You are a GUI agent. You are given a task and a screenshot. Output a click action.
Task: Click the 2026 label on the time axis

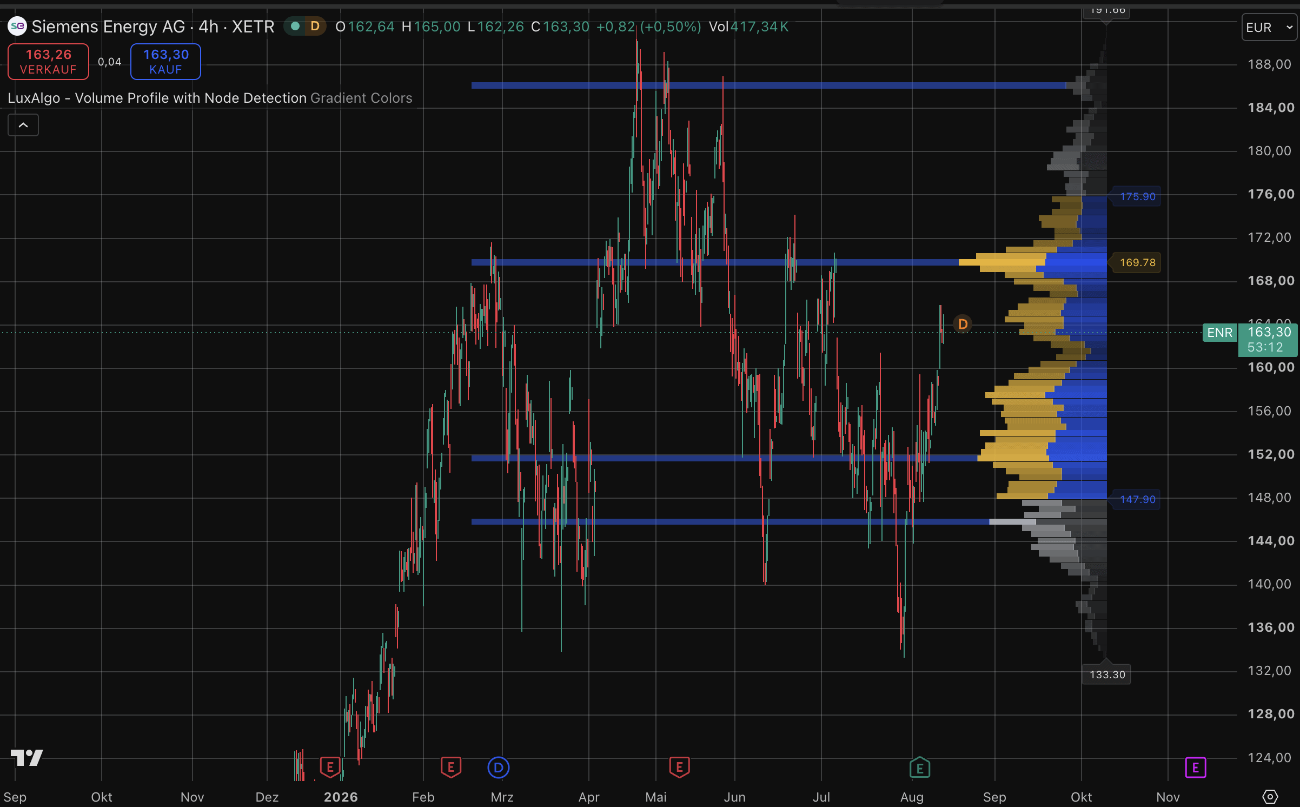341,797
